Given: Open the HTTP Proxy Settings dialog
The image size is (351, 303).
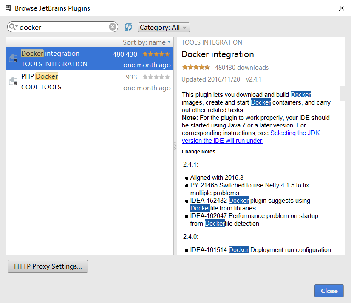Looking at the screenshot, I should tap(48, 266).
